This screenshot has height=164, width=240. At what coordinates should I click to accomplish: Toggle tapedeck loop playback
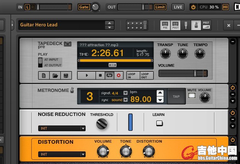coord(109,76)
